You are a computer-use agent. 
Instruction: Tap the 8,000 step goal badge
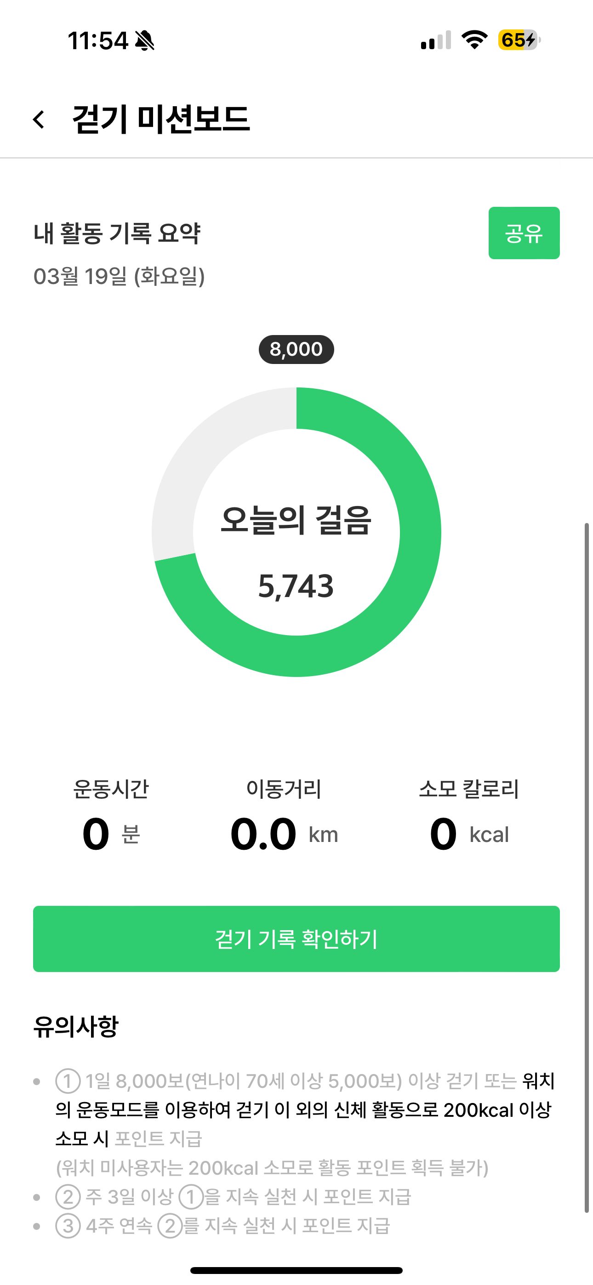[296, 349]
